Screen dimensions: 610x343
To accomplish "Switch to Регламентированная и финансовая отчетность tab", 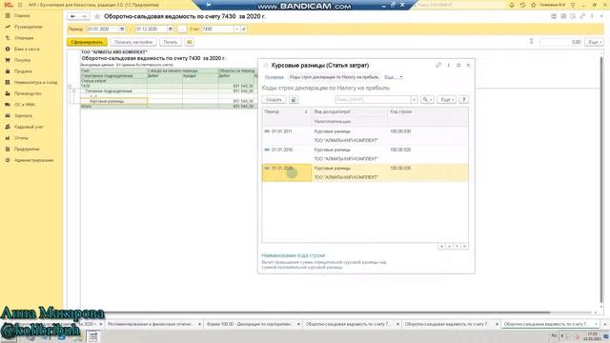I will [150, 324].
